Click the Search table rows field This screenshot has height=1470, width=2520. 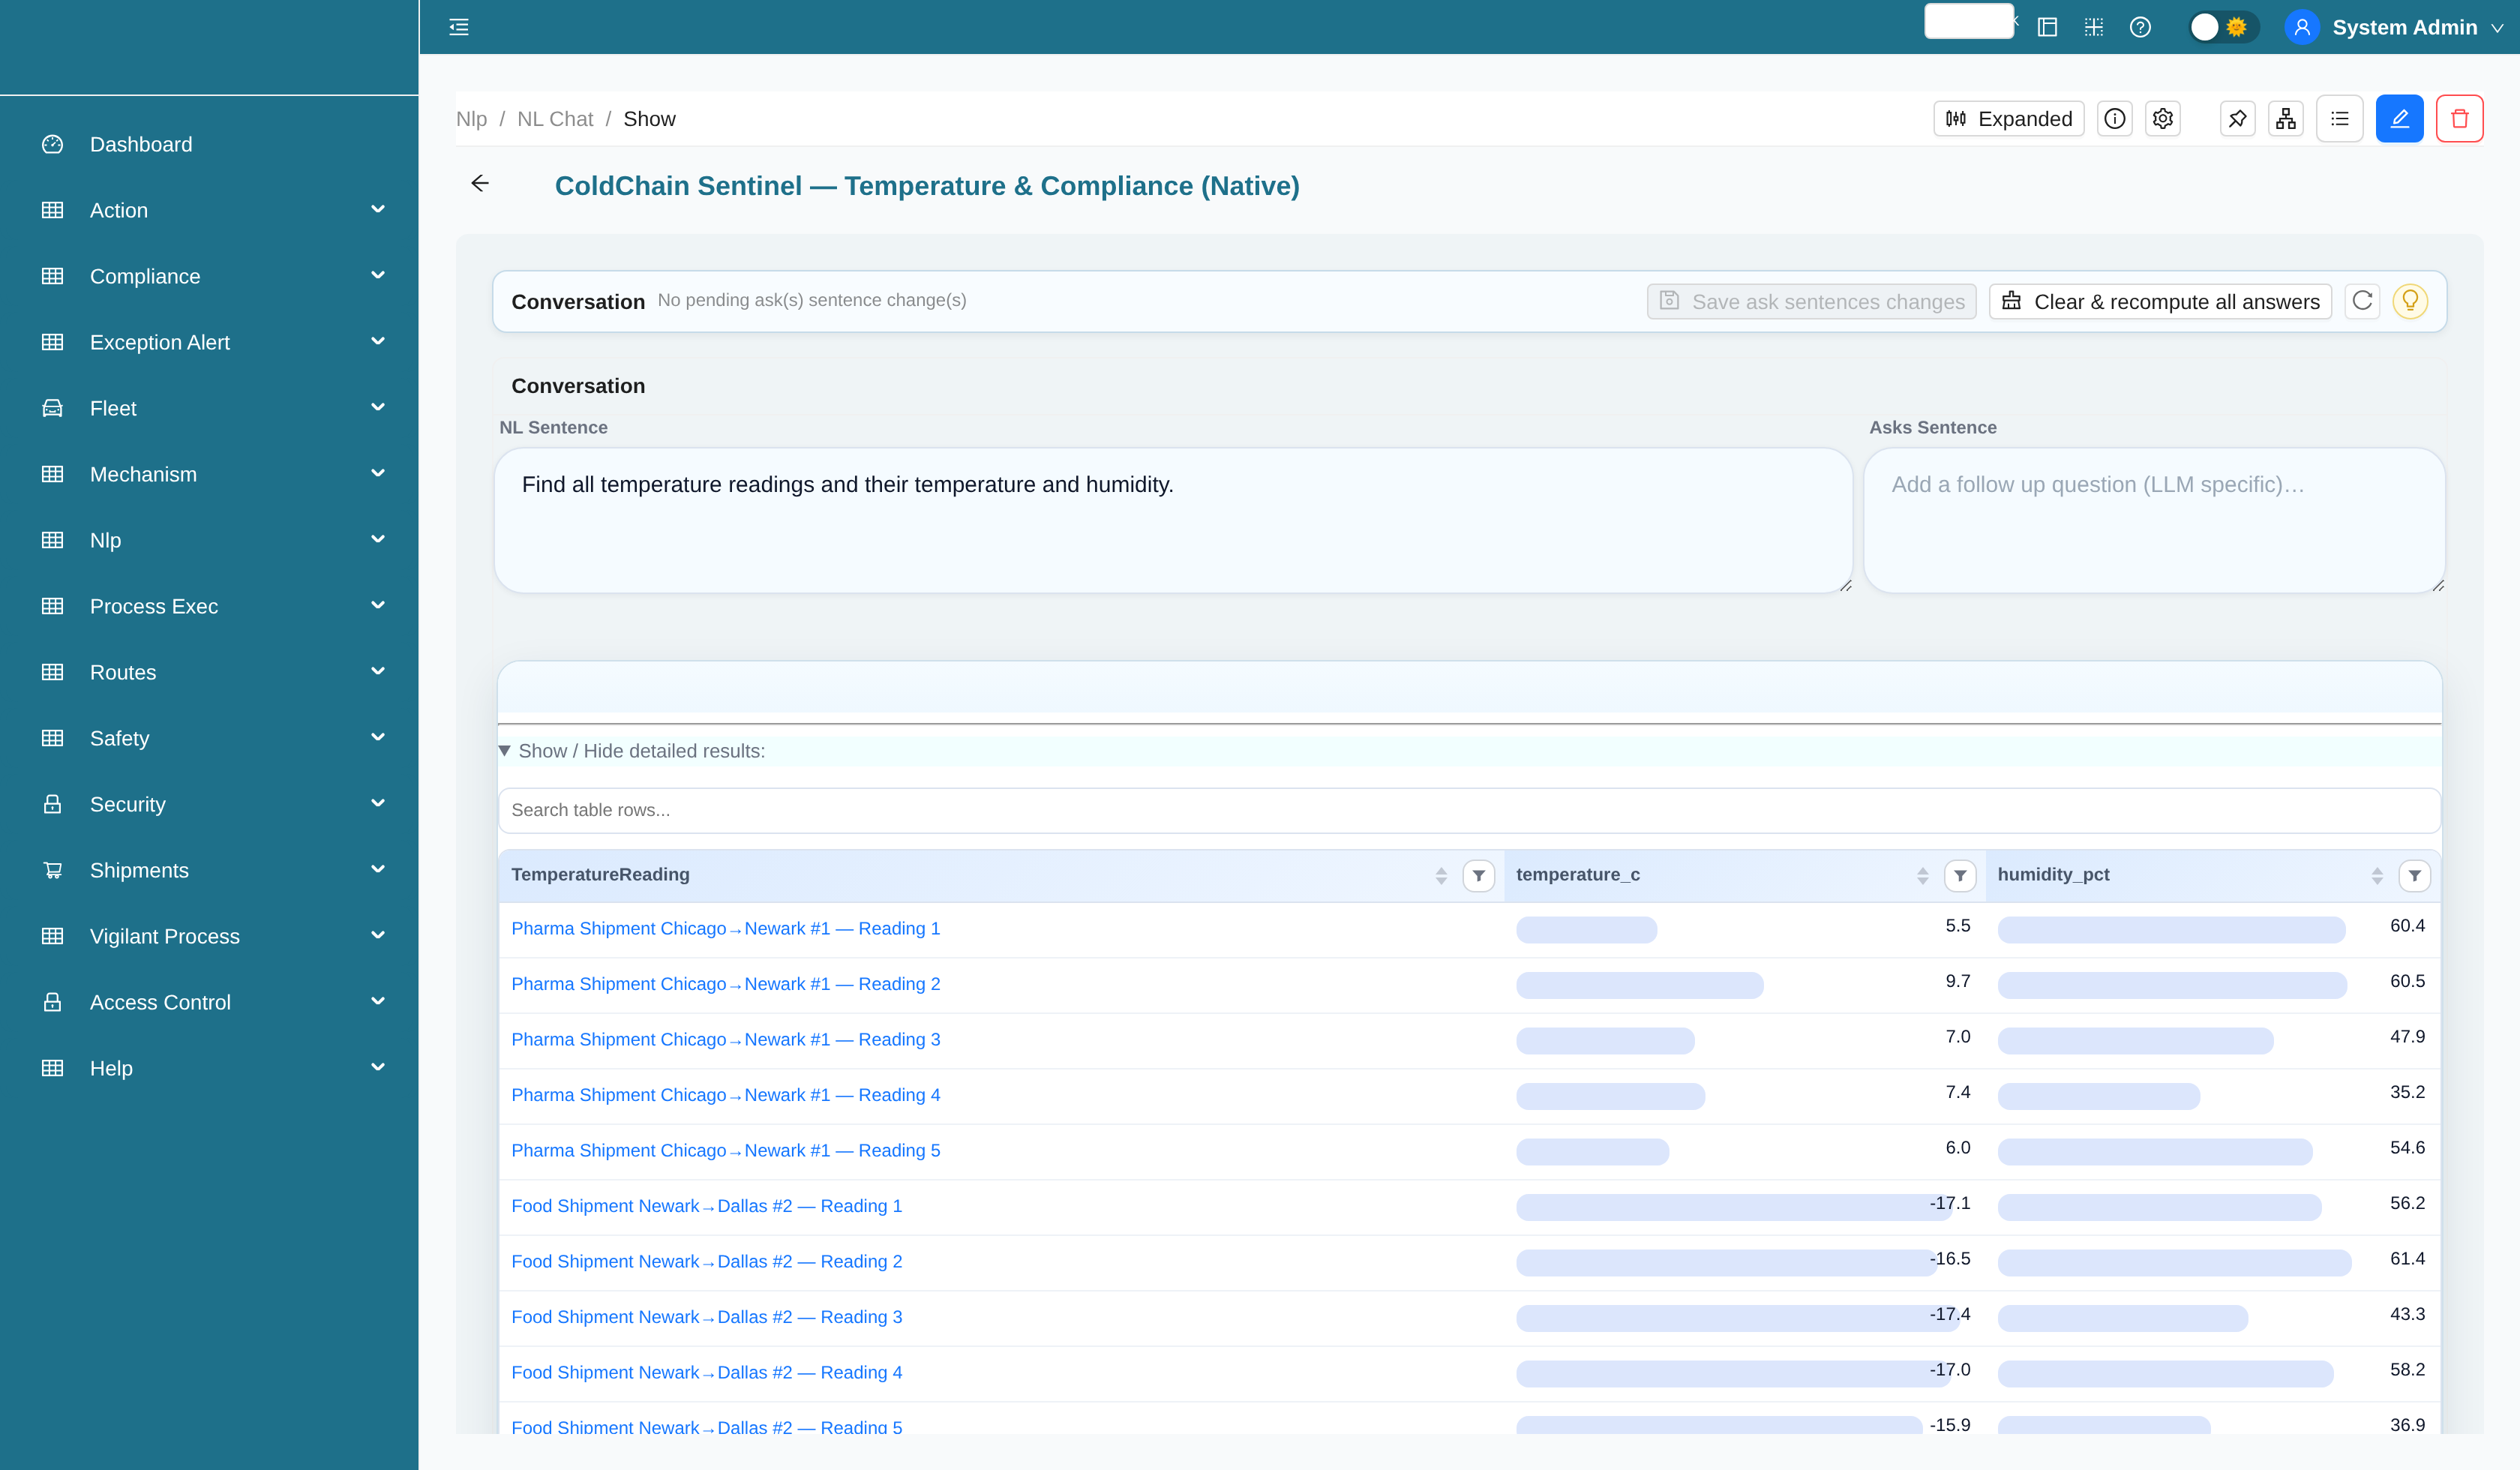[x=1469, y=810]
